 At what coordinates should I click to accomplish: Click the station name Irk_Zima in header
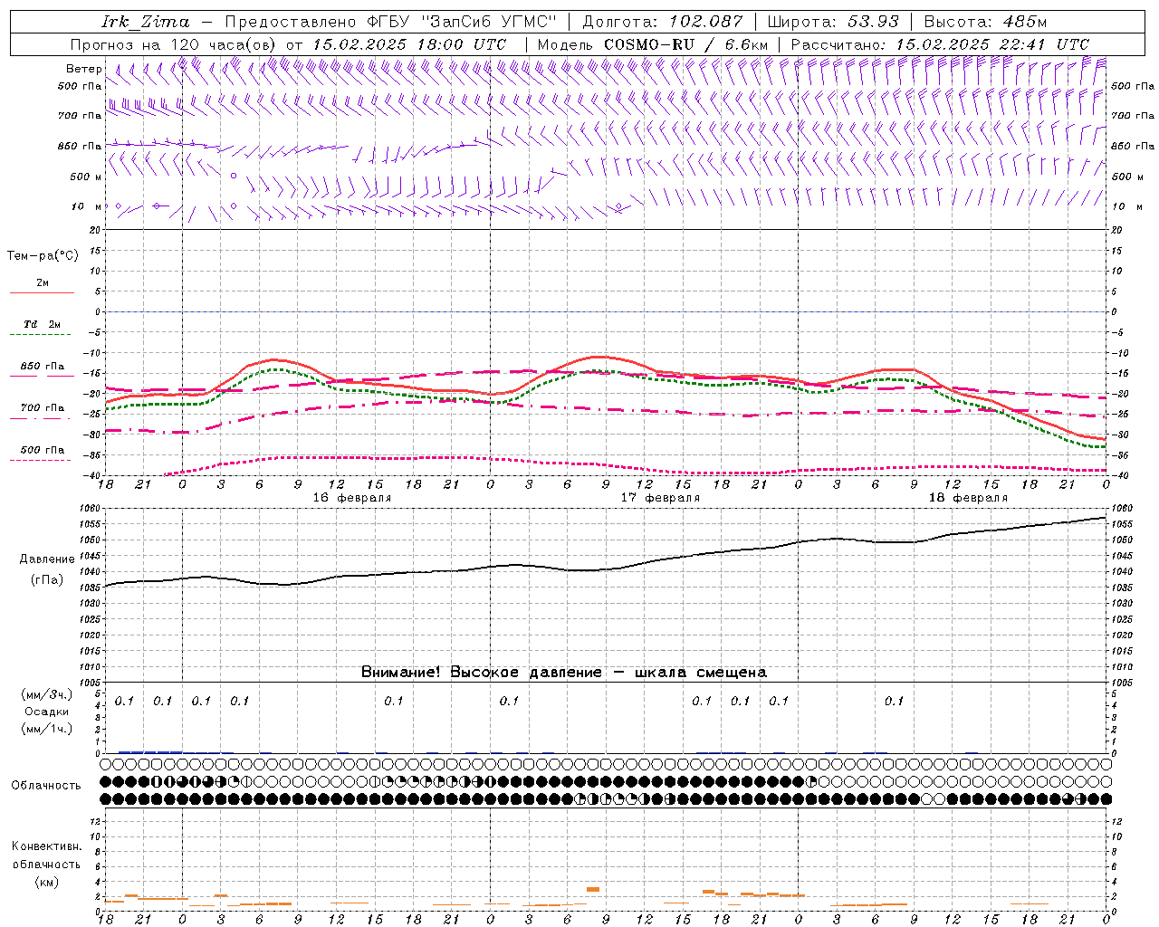(145, 22)
